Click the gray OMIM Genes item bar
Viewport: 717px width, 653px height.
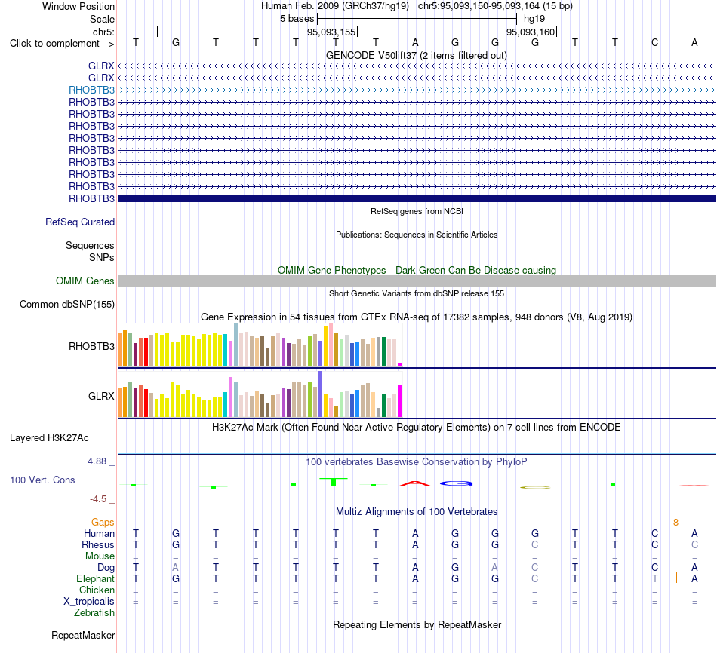click(x=417, y=281)
